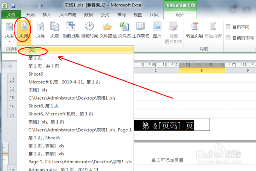
Task: Enable 首页不同 different first page checkbox
Action: point(228,27)
